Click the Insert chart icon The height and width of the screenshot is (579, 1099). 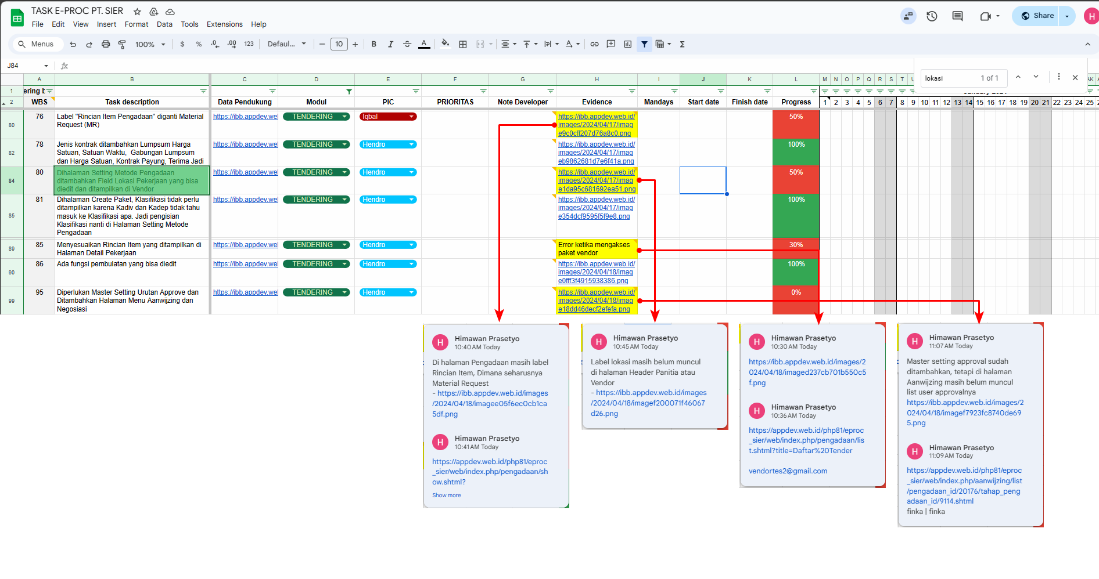point(627,44)
